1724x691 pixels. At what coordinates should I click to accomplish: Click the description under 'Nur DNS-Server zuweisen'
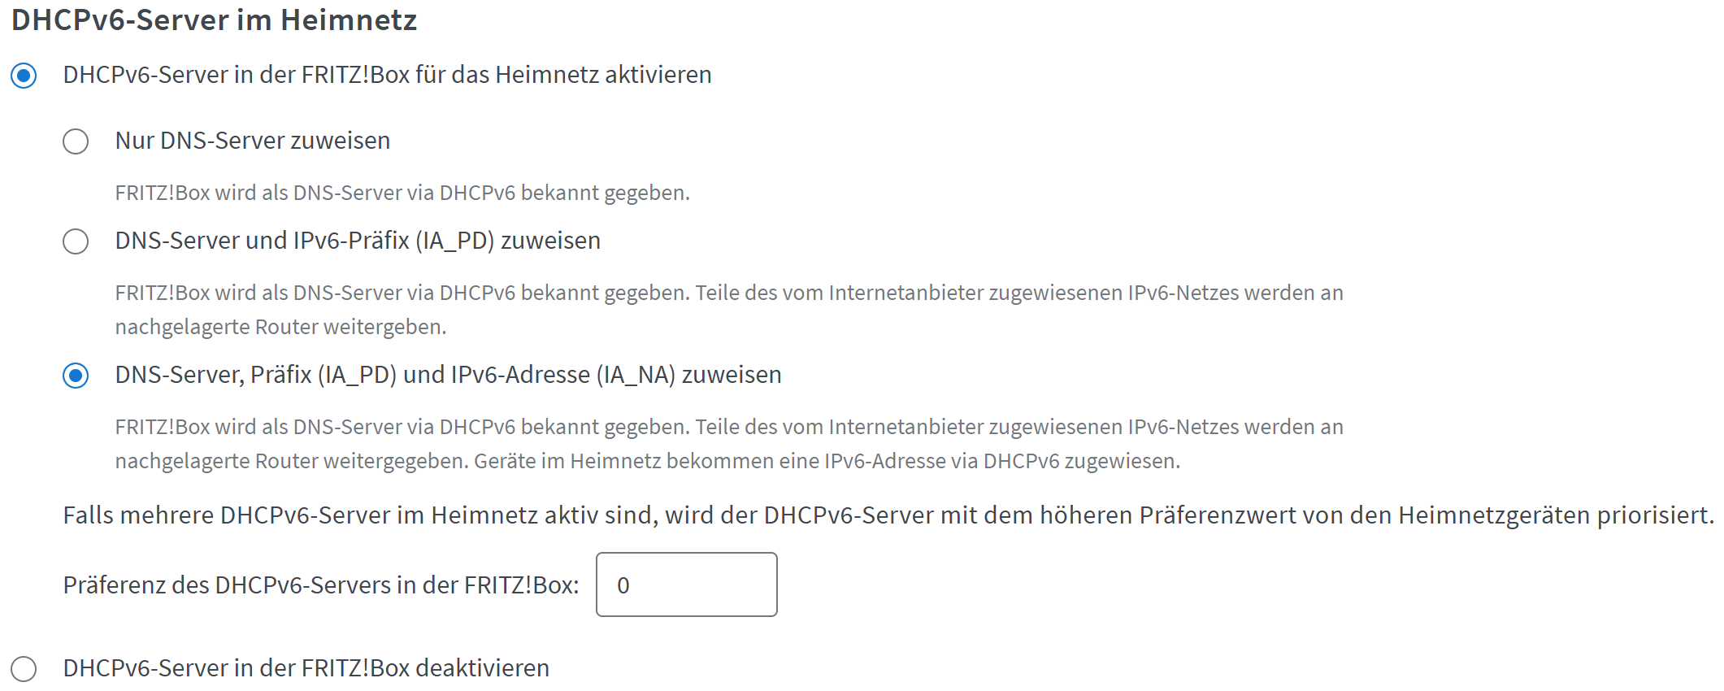pos(402,193)
